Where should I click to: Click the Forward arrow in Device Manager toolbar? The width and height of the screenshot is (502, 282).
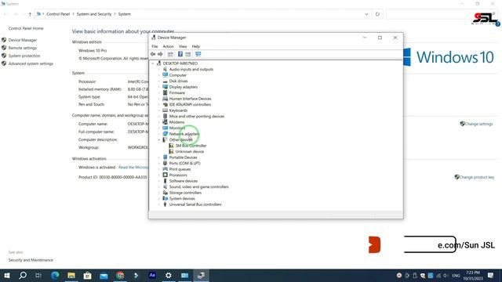(160, 54)
